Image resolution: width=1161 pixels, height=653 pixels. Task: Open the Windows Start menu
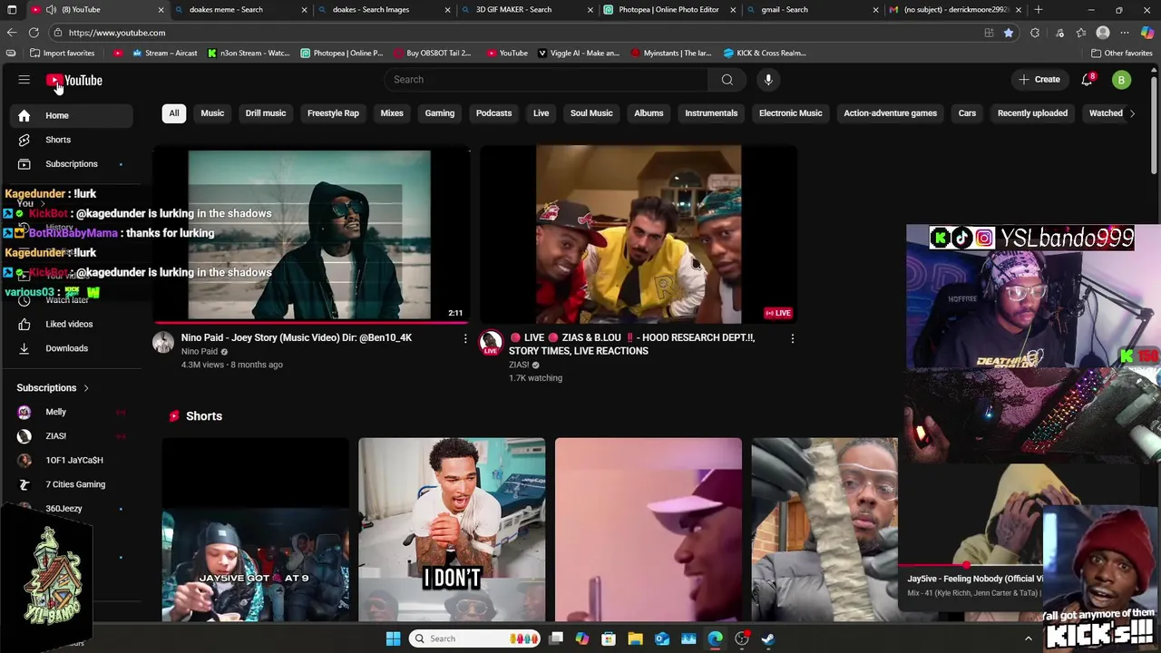tap(393, 638)
